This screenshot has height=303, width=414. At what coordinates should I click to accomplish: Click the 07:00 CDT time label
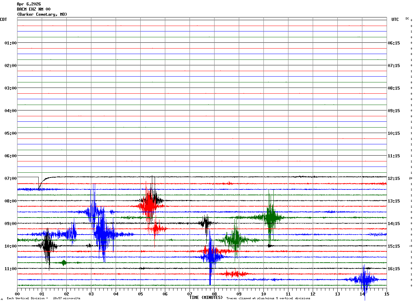[x=10, y=179]
